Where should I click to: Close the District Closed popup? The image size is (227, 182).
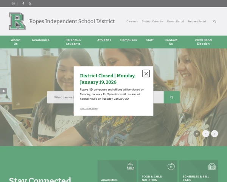[146, 74]
